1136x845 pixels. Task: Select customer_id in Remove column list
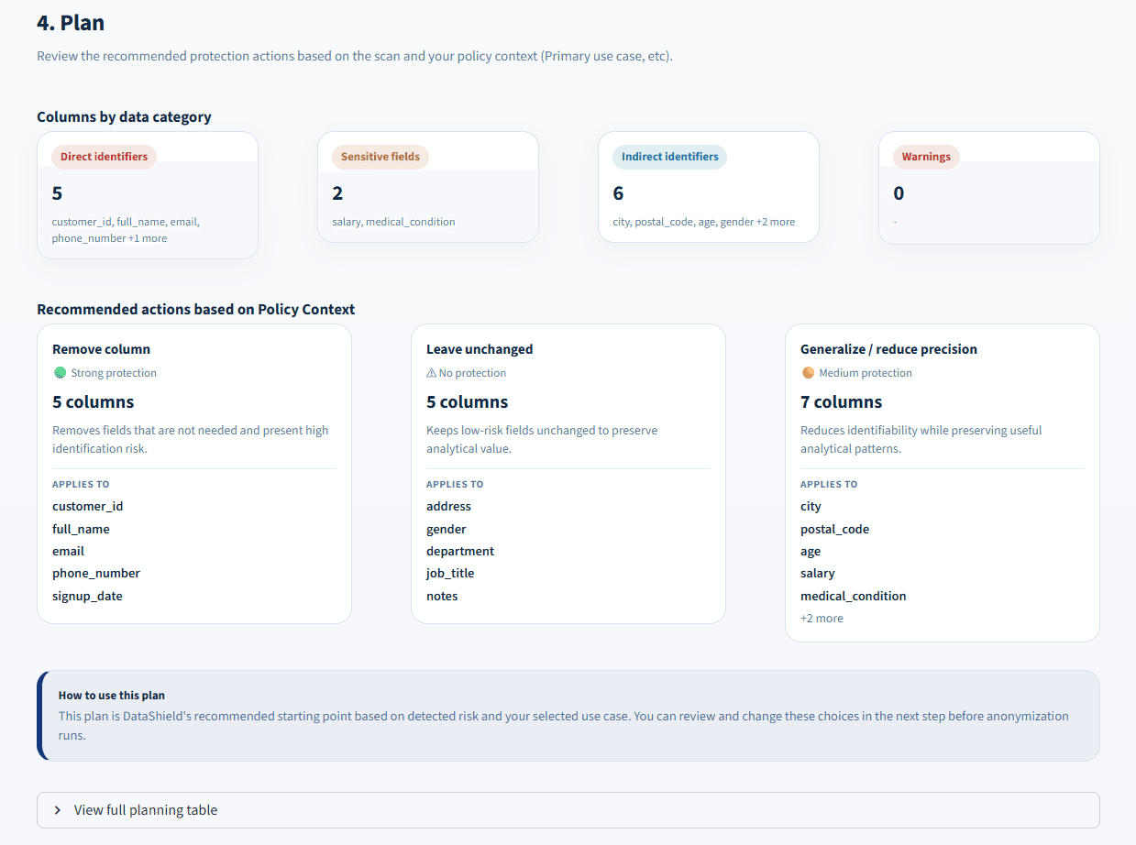pos(87,507)
